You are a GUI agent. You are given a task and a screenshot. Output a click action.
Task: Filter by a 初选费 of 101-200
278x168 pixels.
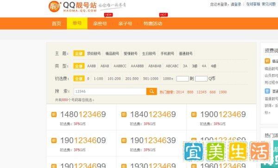(x=114, y=79)
